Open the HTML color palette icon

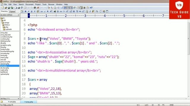(x=38, y=11)
